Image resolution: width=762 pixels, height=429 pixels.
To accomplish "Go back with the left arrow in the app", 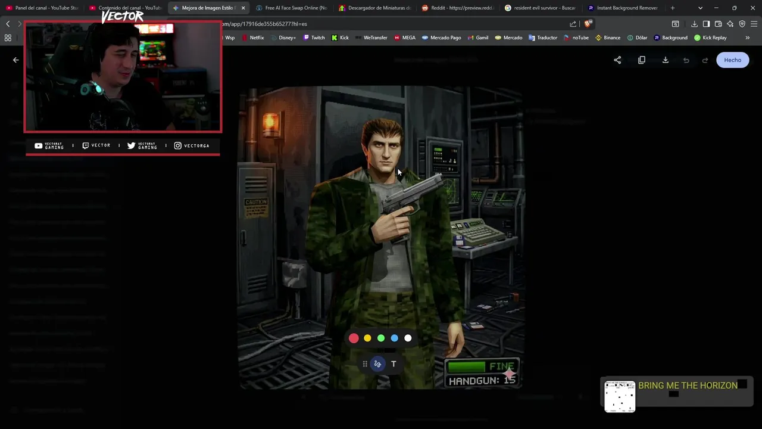I will (x=16, y=60).
